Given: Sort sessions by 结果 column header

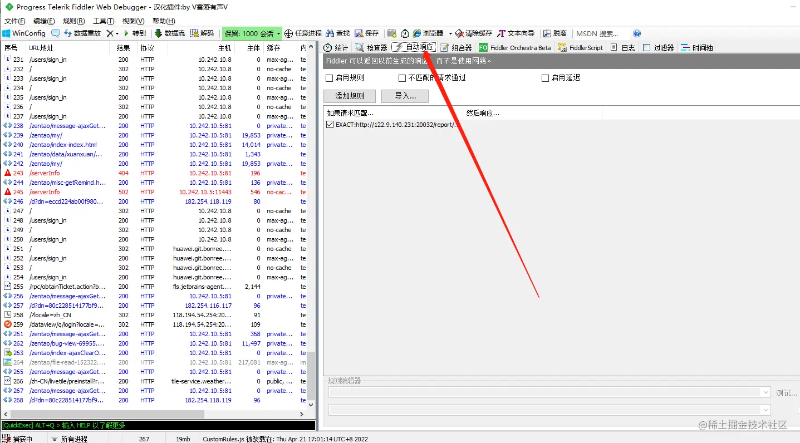Looking at the screenshot, I should [x=123, y=48].
